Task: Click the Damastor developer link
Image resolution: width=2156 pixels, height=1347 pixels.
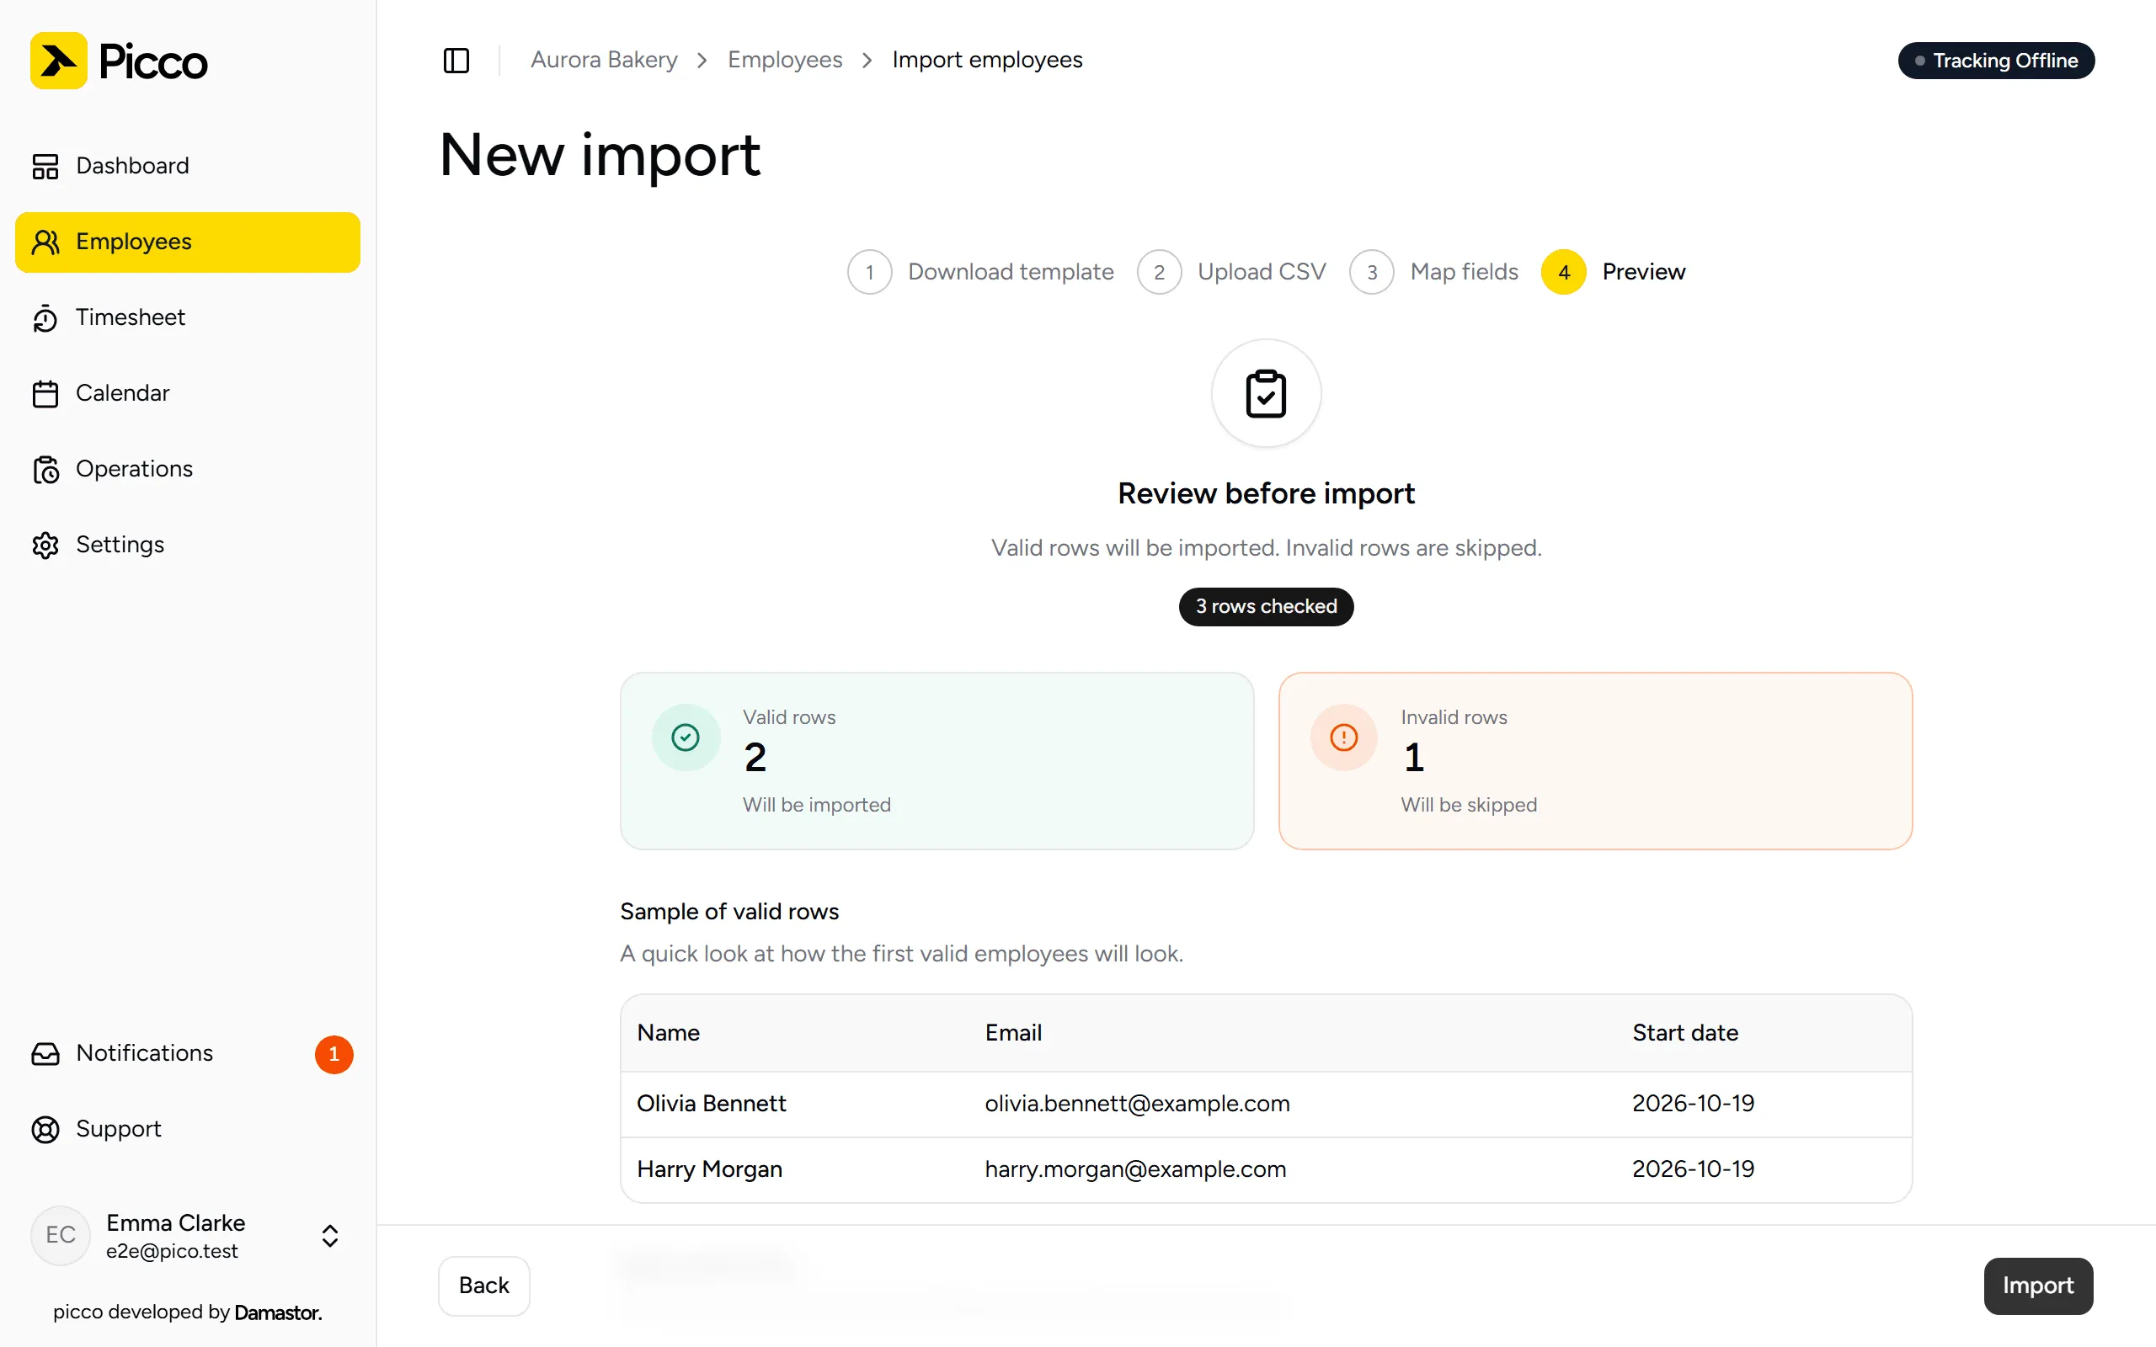Action: [278, 1312]
